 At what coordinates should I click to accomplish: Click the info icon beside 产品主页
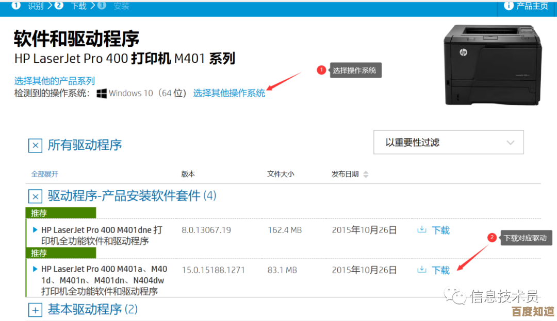509,6
